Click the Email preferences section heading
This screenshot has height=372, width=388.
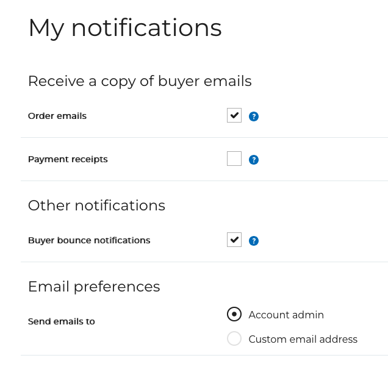coord(94,287)
